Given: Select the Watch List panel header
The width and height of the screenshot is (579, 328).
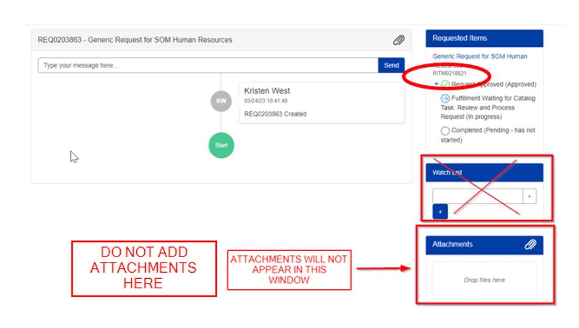Looking at the screenshot, I should pos(484,172).
